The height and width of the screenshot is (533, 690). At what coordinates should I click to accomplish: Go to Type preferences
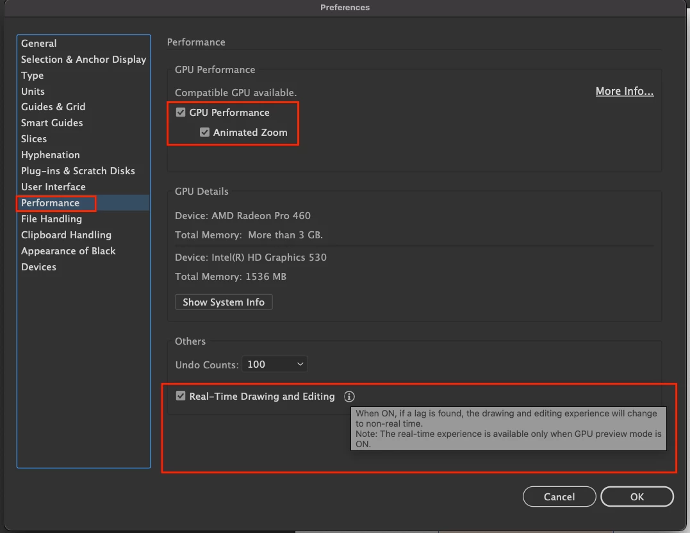click(x=84, y=75)
